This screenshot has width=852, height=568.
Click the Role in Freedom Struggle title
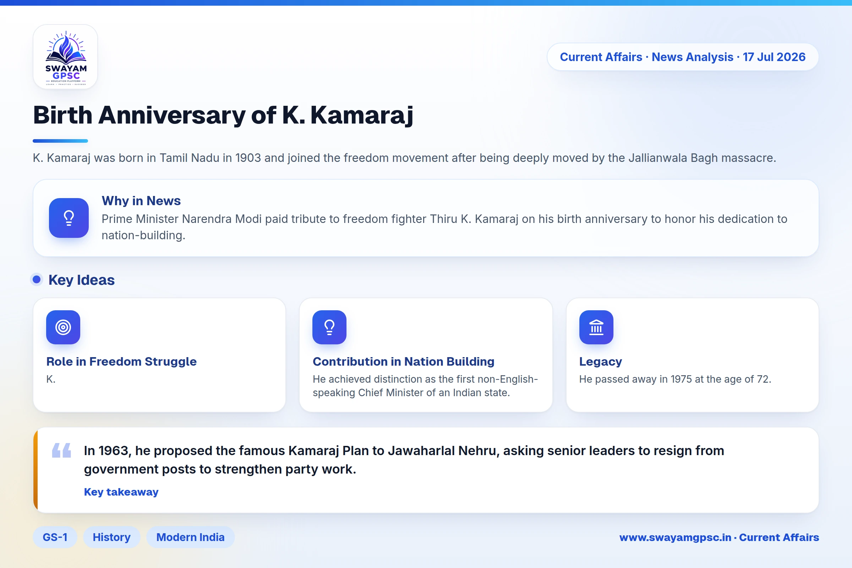tap(121, 361)
